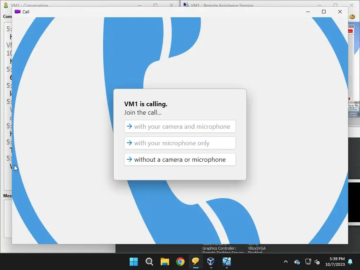
Task: Select the VM1 - Conversation window title
Action: [x=30, y=5]
